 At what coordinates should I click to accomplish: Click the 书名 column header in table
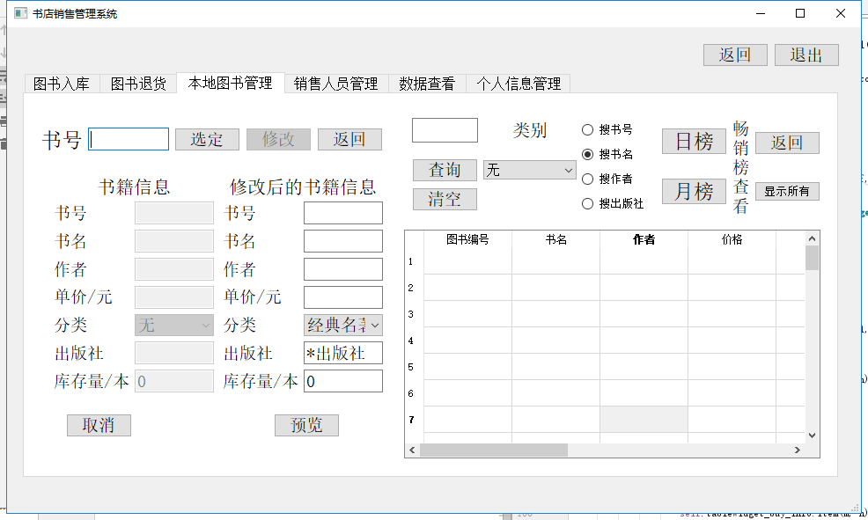point(555,239)
